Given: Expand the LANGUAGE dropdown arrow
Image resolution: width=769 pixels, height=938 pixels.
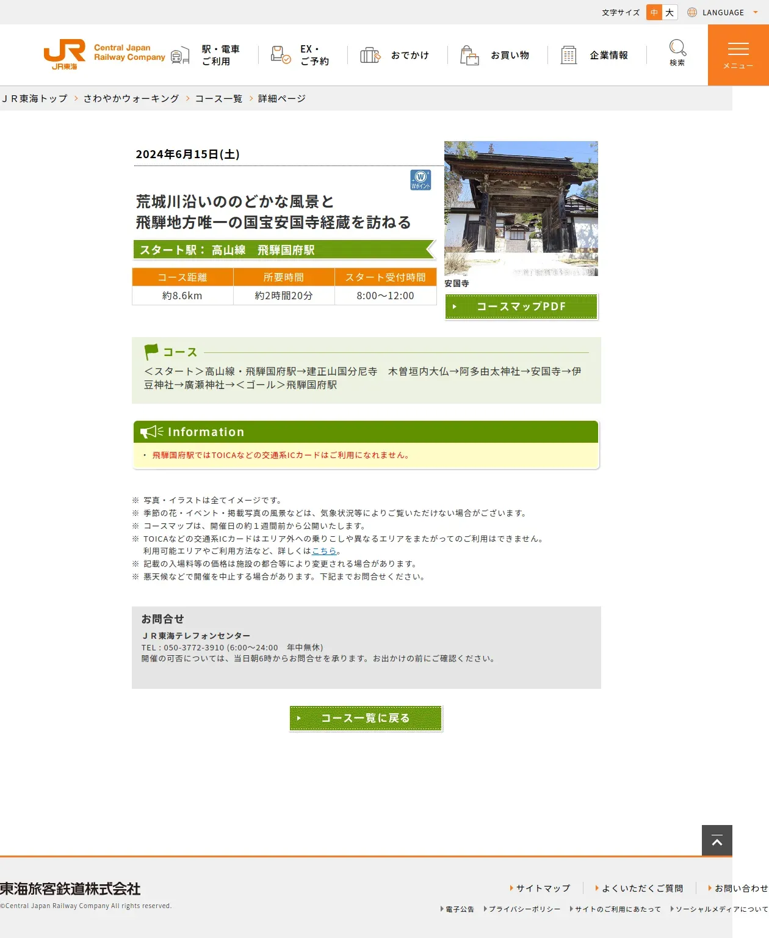Looking at the screenshot, I should [x=756, y=12].
